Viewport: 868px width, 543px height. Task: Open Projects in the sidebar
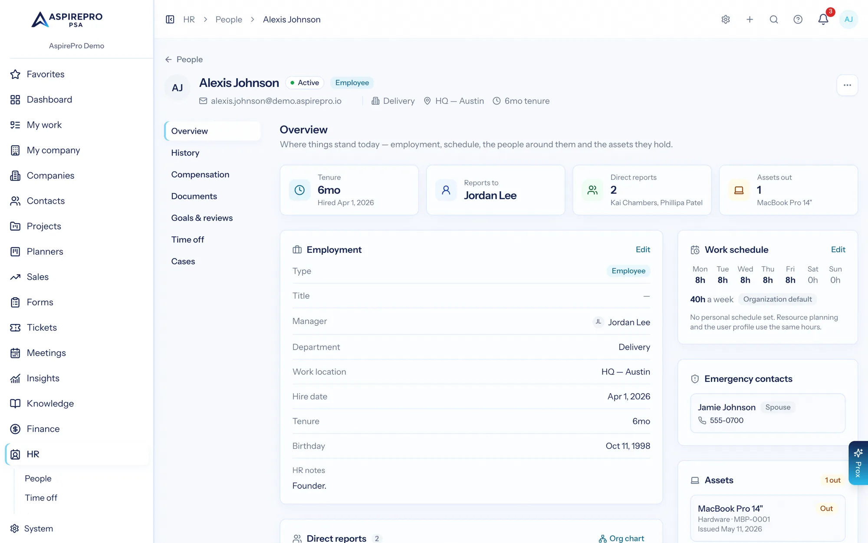point(76,226)
